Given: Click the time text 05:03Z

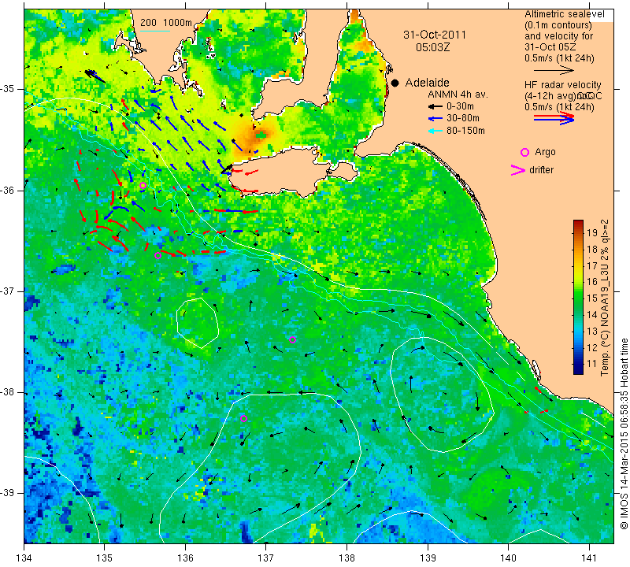Looking at the screenshot, I should click(x=432, y=47).
